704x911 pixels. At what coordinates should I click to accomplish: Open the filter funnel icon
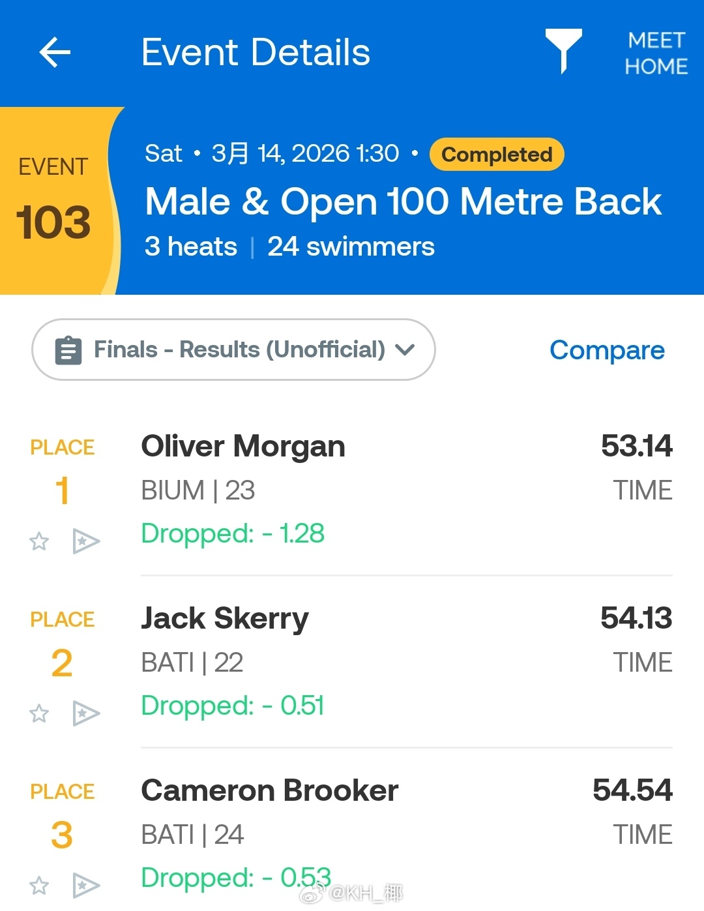(x=563, y=50)
